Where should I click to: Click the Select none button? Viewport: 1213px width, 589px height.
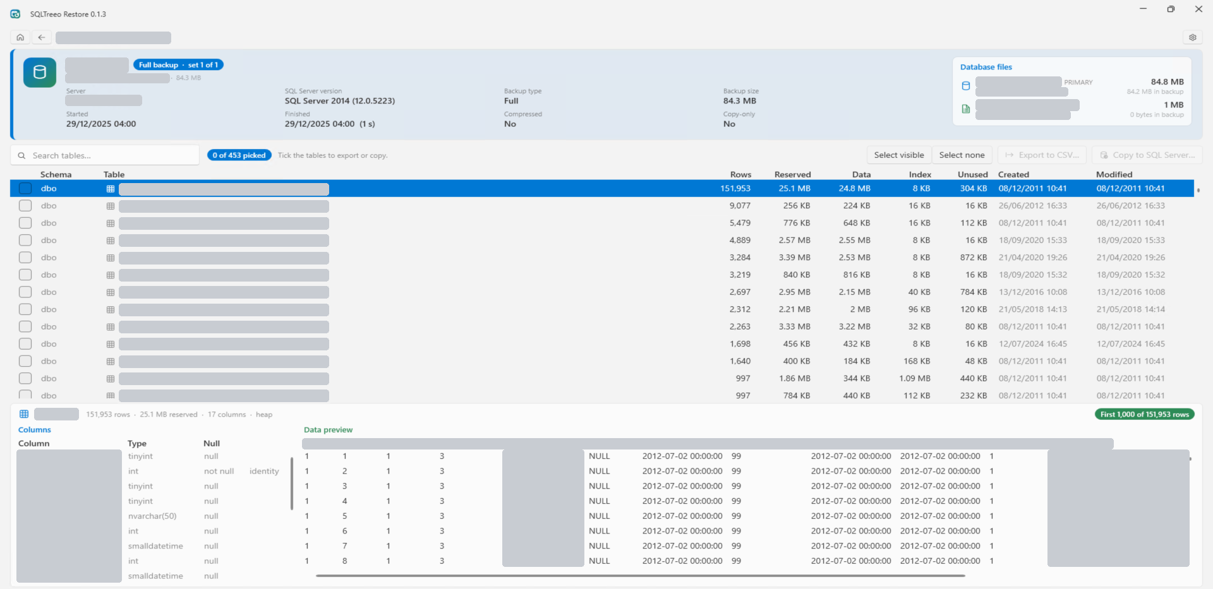(962, 155)
